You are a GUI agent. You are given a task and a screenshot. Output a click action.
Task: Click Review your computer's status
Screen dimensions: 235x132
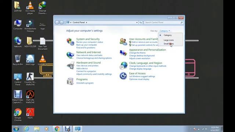click(x=90, y=42)
